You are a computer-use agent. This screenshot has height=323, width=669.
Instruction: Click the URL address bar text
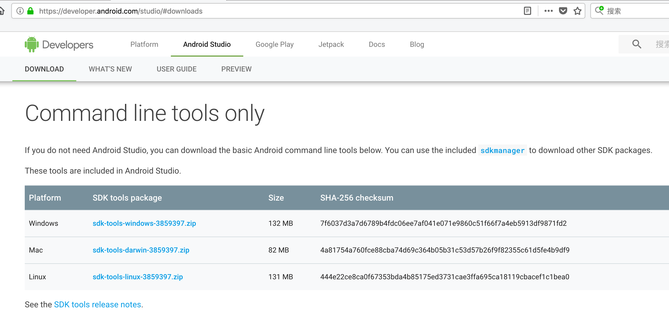[121, 11]
